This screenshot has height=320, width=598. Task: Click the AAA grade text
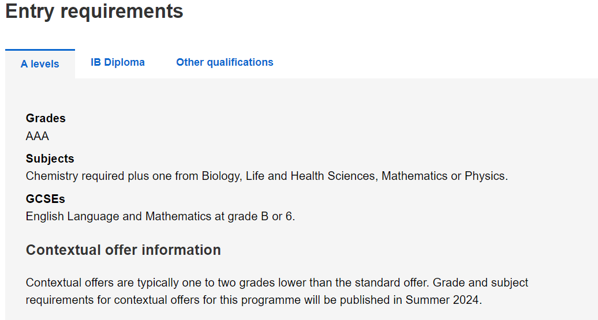pyautogui.click(x=38, y=136)
